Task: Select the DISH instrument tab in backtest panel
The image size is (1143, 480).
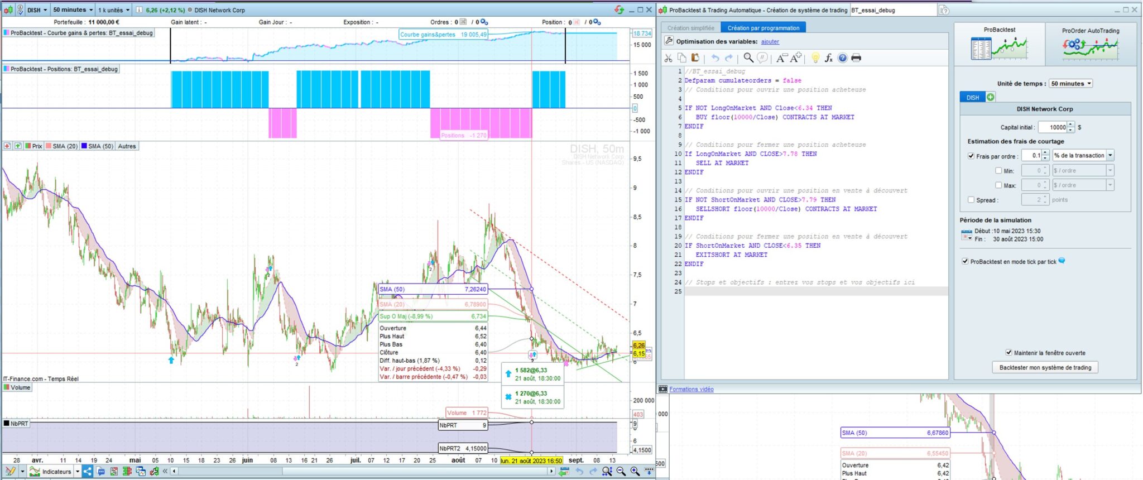Action: [x=973, y=97]
